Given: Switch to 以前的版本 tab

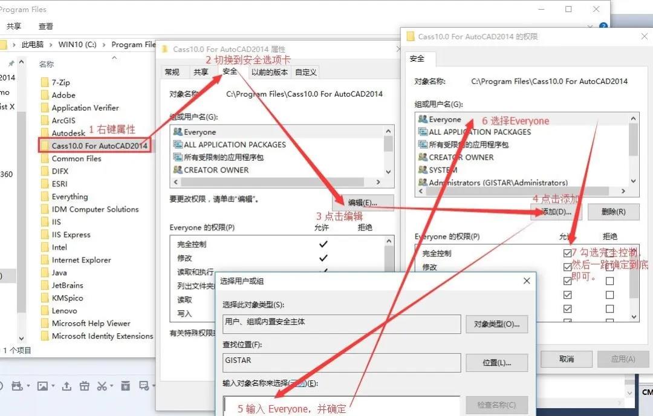Looking at the screenshot, I should pos(270,72).
